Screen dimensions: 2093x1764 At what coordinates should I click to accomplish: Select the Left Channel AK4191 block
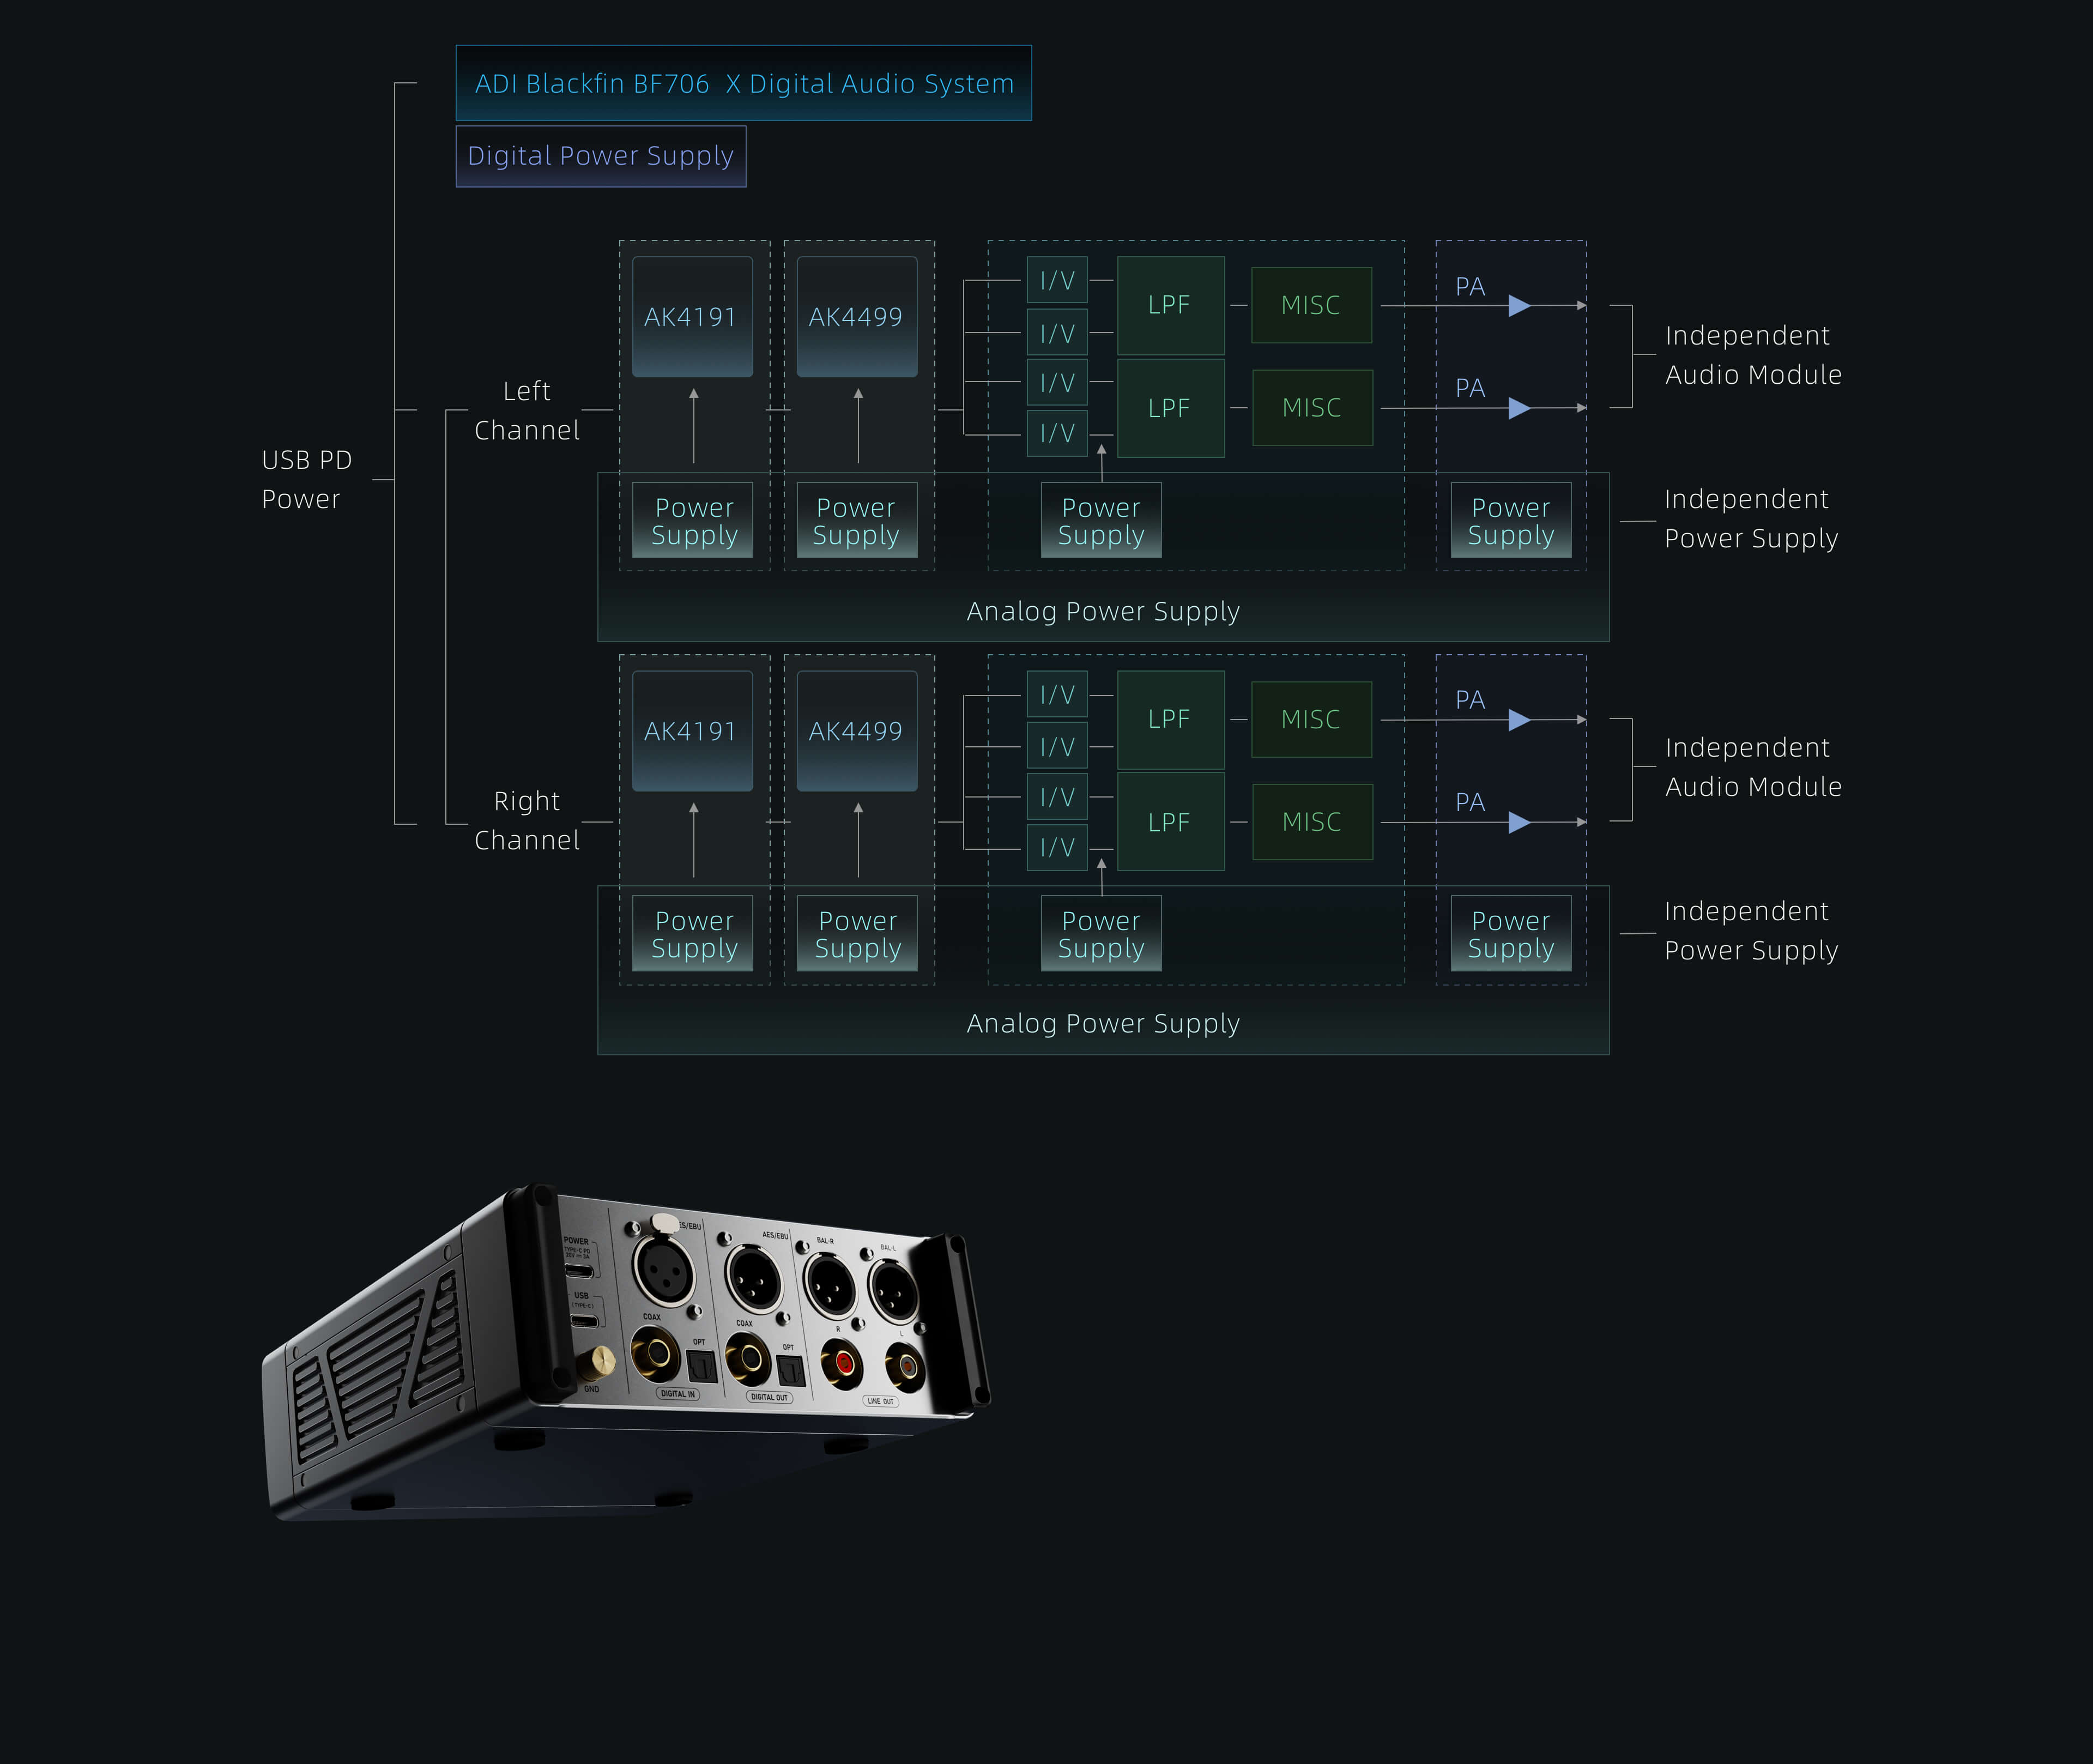pos(692,317)
